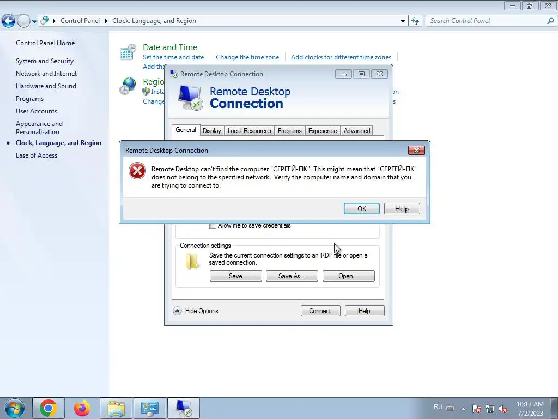The image size is (558, 419).
Task: Click Control Panel in the breadcrumb
Action: pos(80,21)
